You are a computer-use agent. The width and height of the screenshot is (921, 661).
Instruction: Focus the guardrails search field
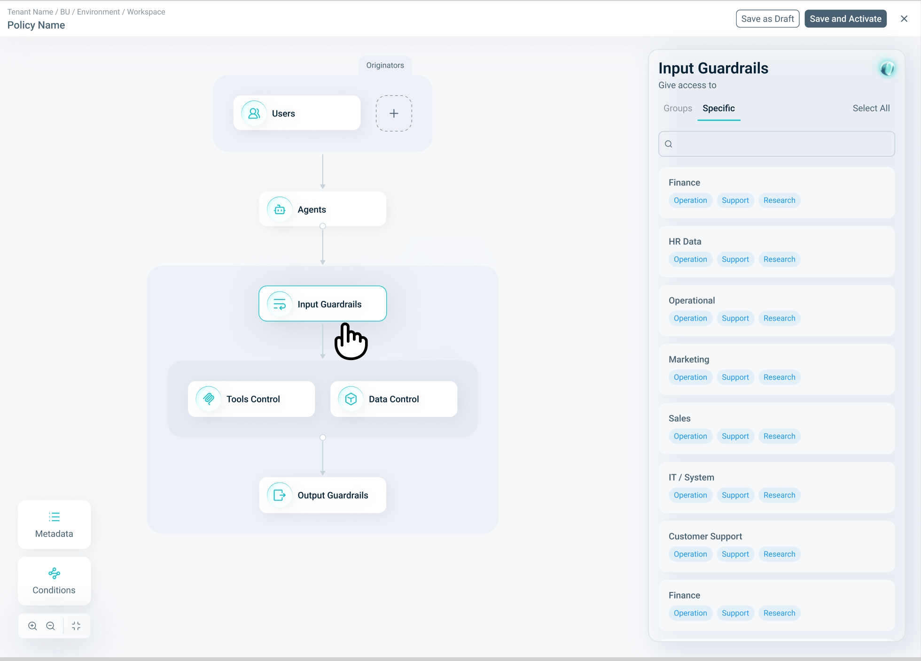coord(776,144)
